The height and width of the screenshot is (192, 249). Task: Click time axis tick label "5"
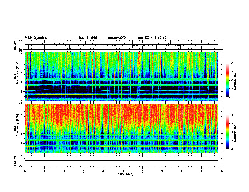123,171
